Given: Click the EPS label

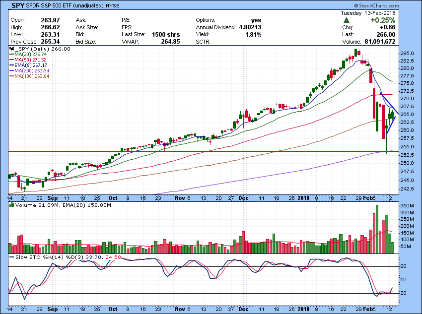Looking at the screenshot, I should (x=126, y=27).
